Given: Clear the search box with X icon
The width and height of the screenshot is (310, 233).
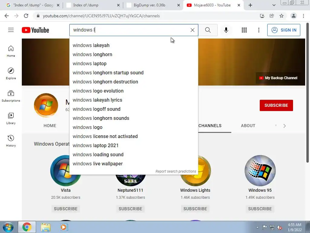Looking at the screenshot, I should 192,30.
